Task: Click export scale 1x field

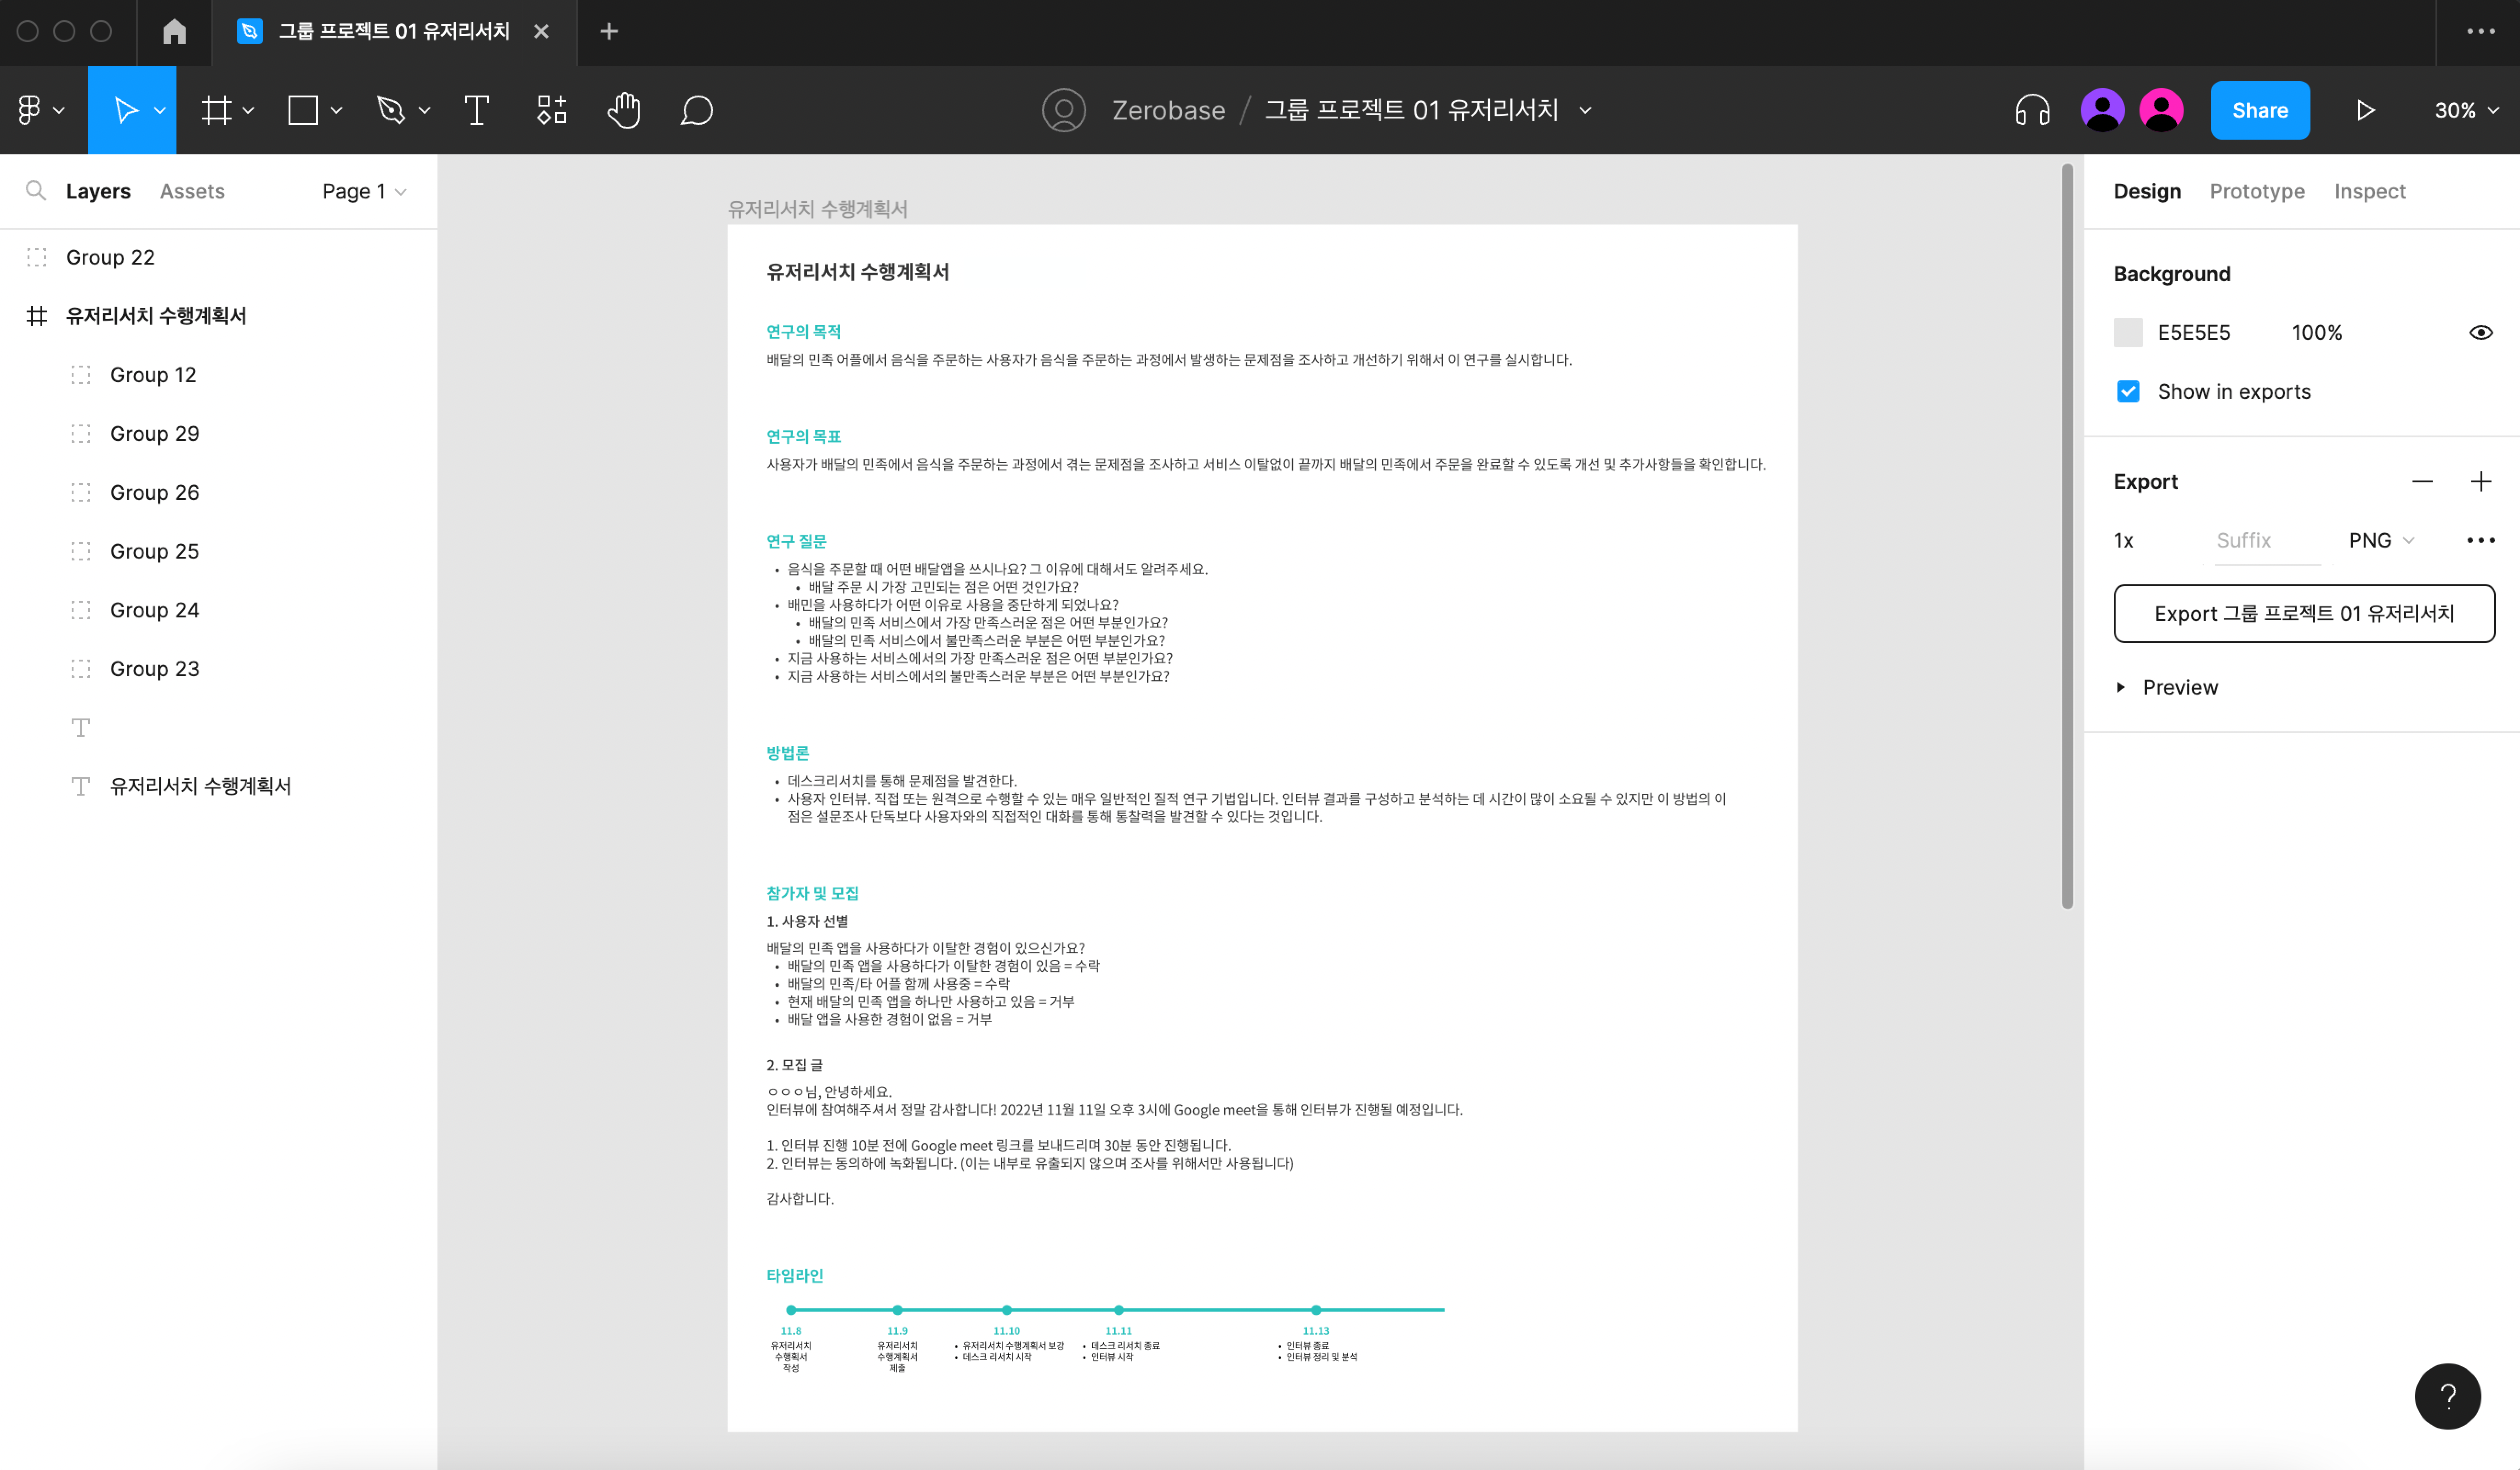Action: [x=2123, y=540]
